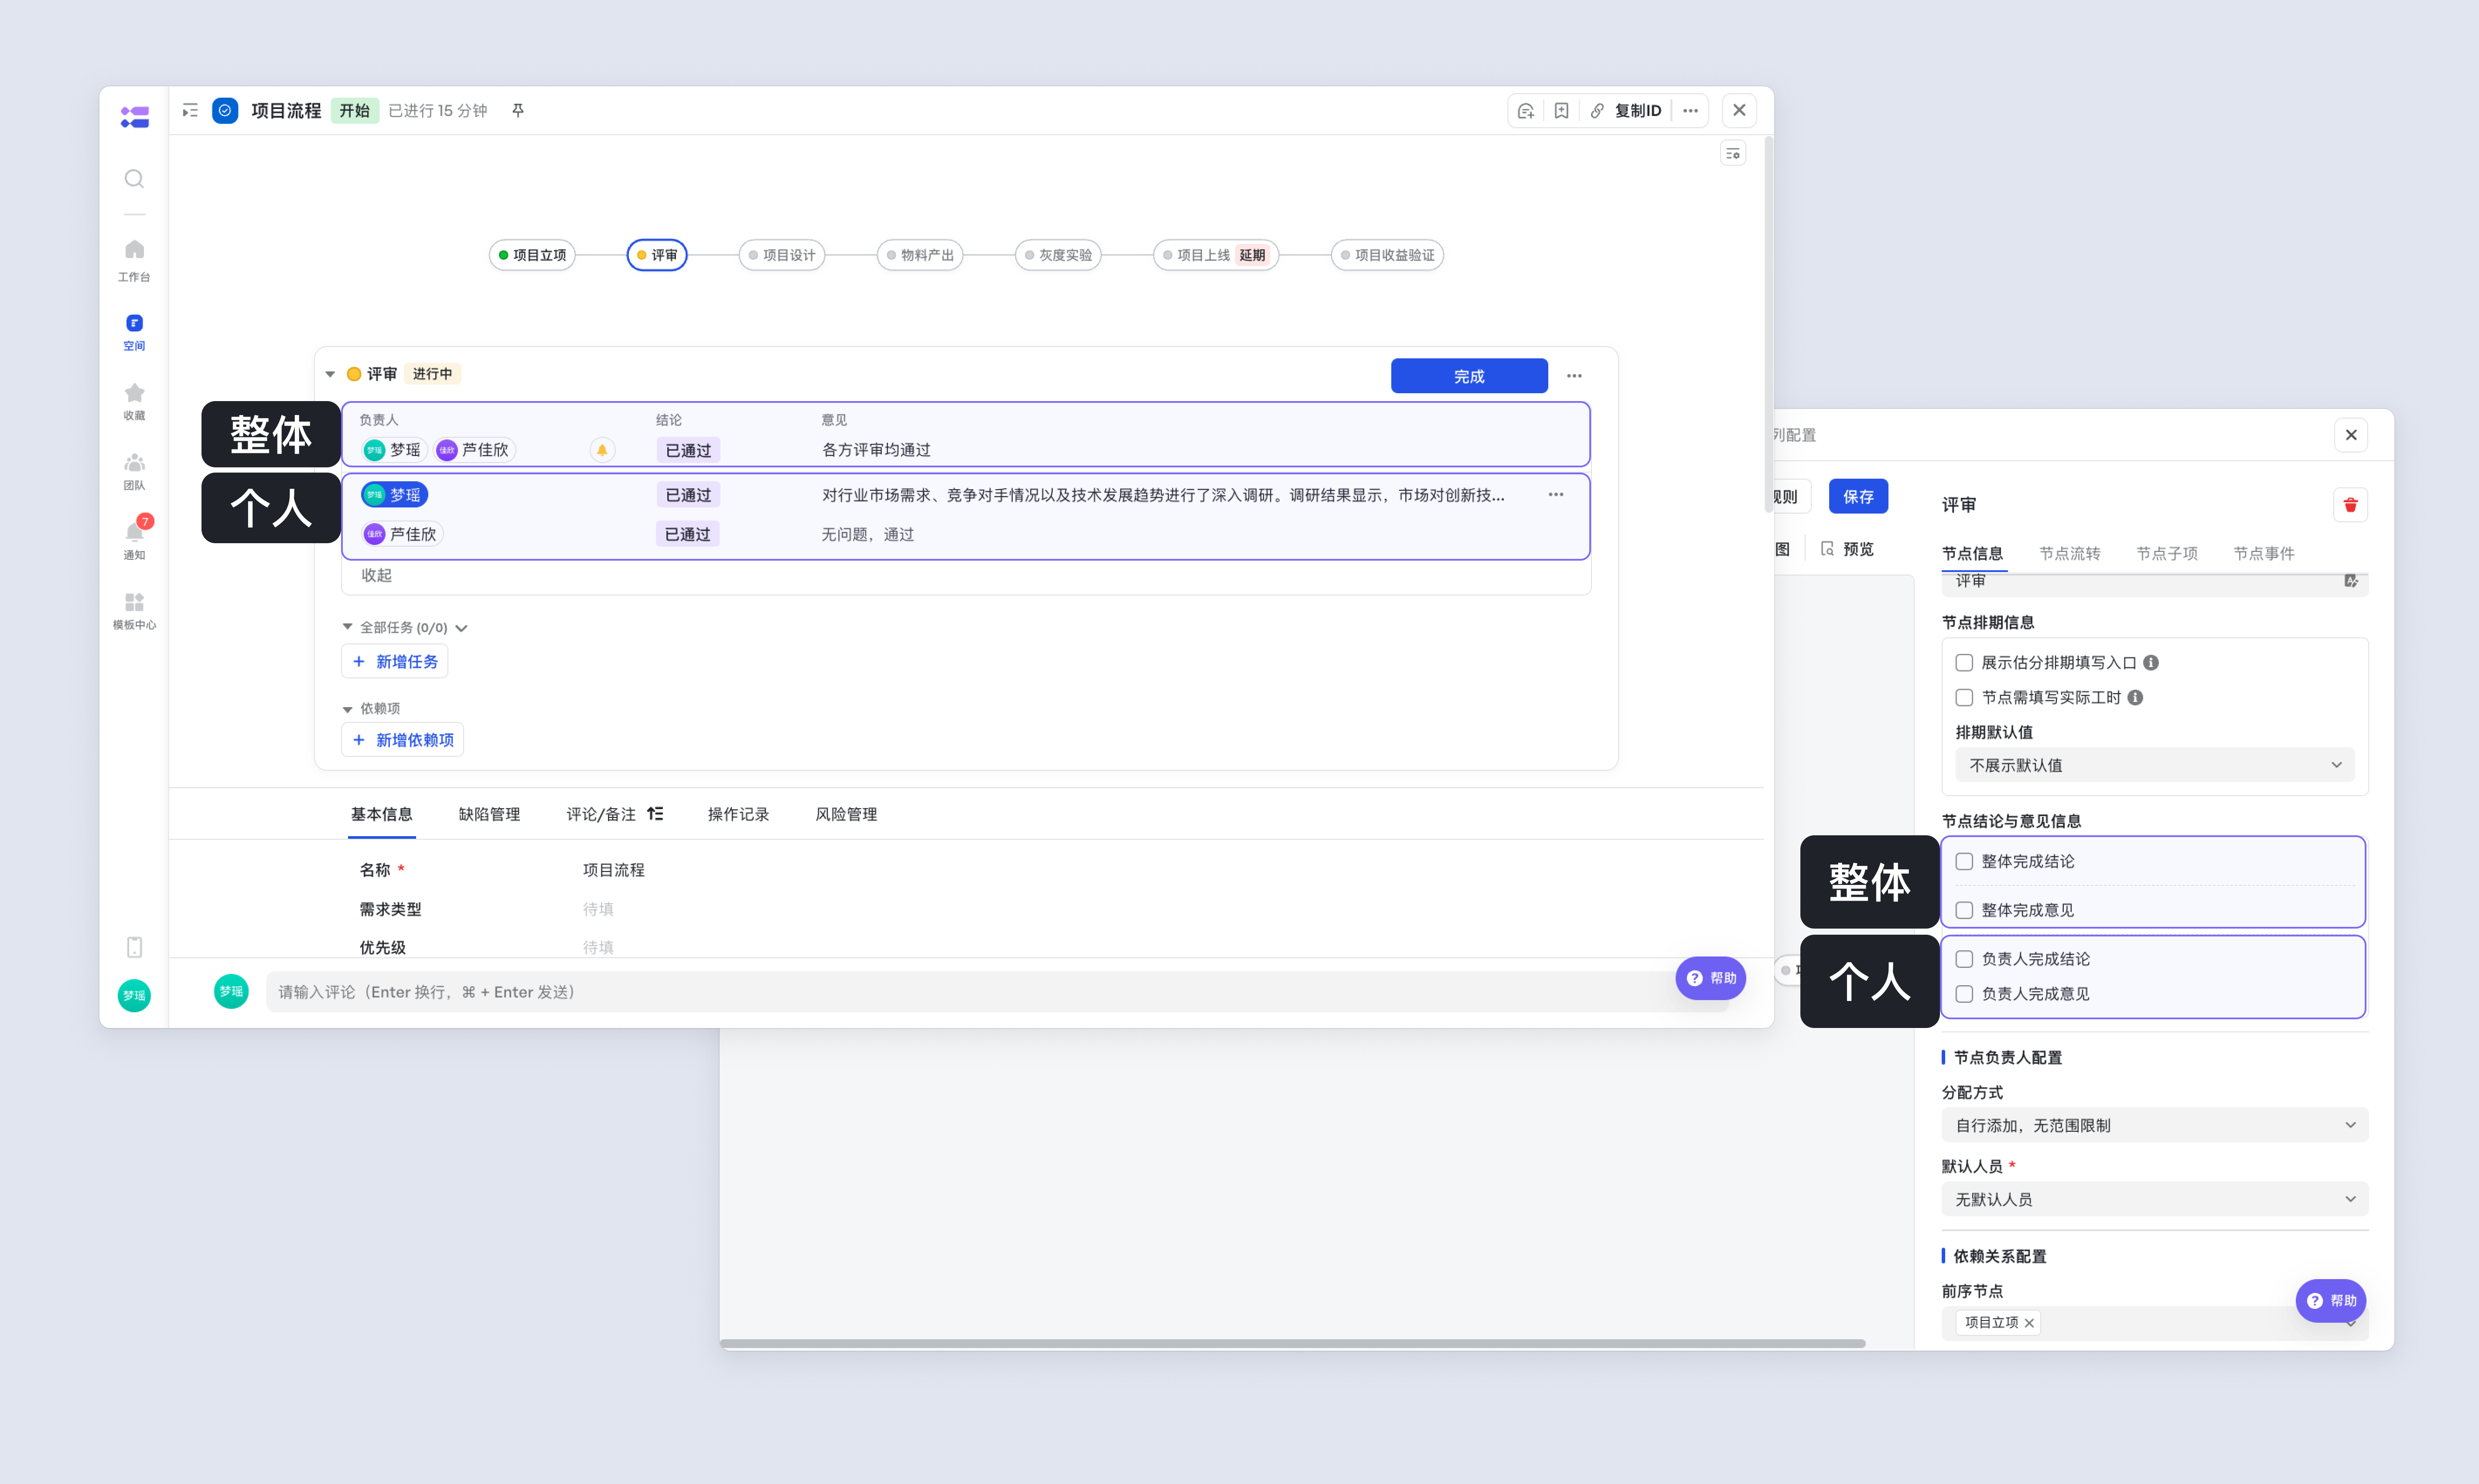2479x1484 pixels.
Task: Toggle the side panel collapse icon beside 项目流程
Action: (x=190, y=111)
